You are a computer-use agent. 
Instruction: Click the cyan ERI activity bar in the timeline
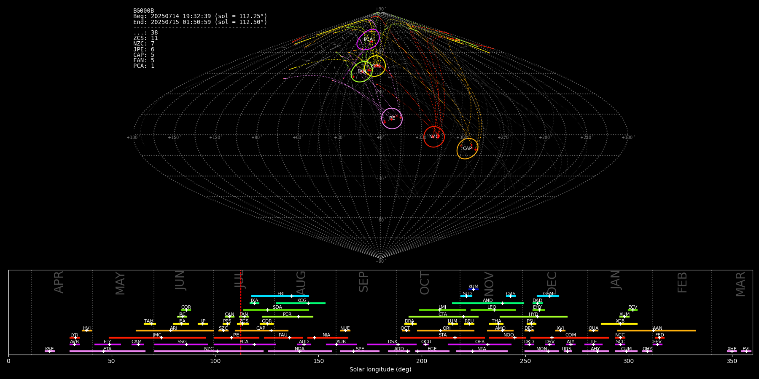click(280, 296)
